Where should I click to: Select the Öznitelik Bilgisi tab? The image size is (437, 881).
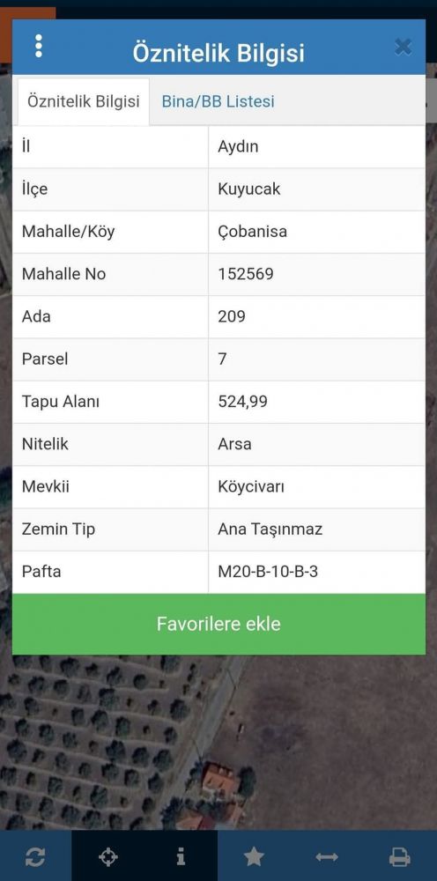pos(84,101)
